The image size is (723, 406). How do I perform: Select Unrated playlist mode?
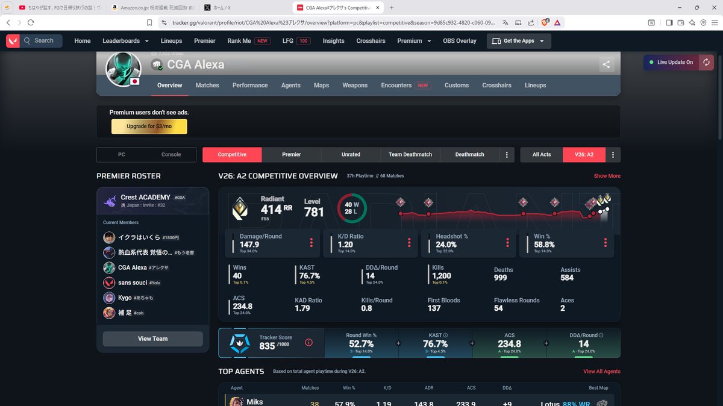351,155
